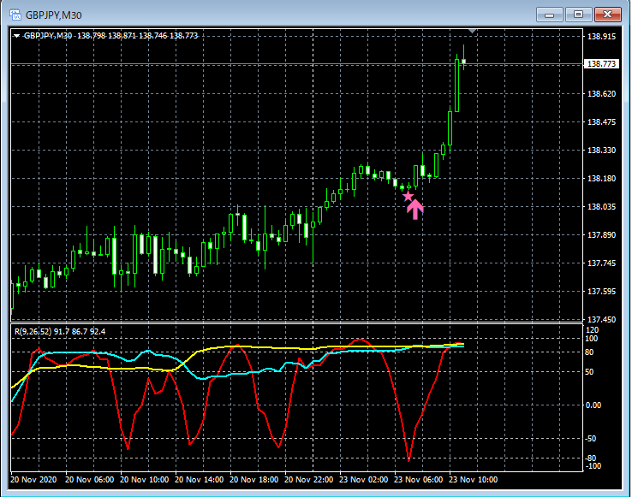Image resolution: width=632 pixels, height=497 pixels.
Task: Click the gray chart shift triangle marker
Action: (472, 33)
